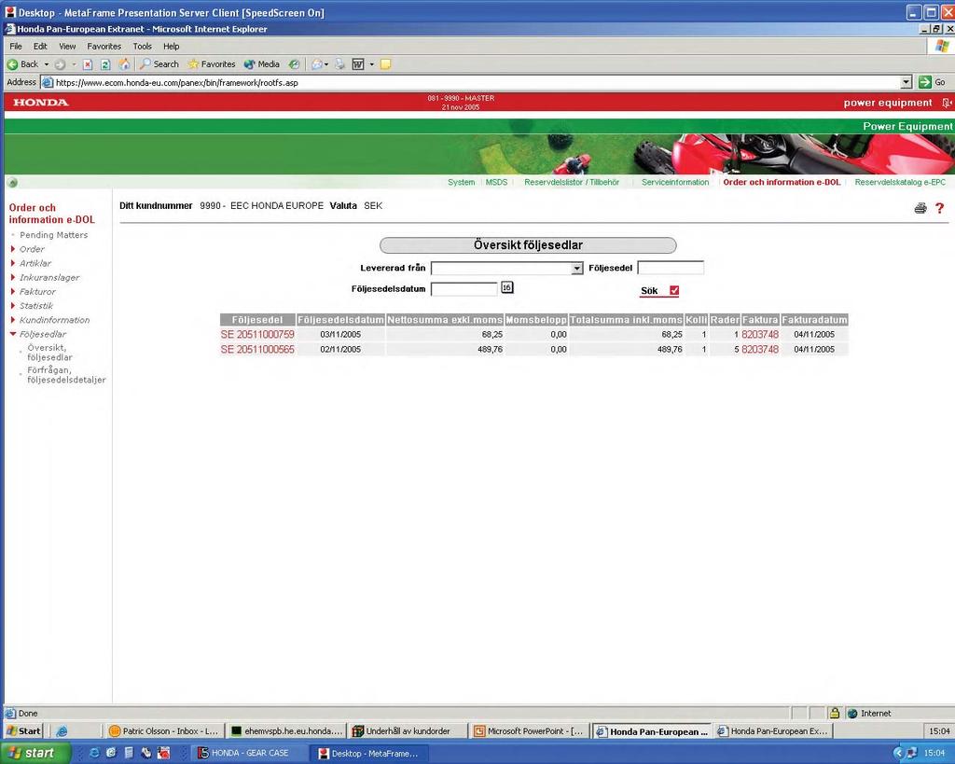This screenshot has height=764, width=955.
Task: Click the Home page icon
Action: [124, 64]
